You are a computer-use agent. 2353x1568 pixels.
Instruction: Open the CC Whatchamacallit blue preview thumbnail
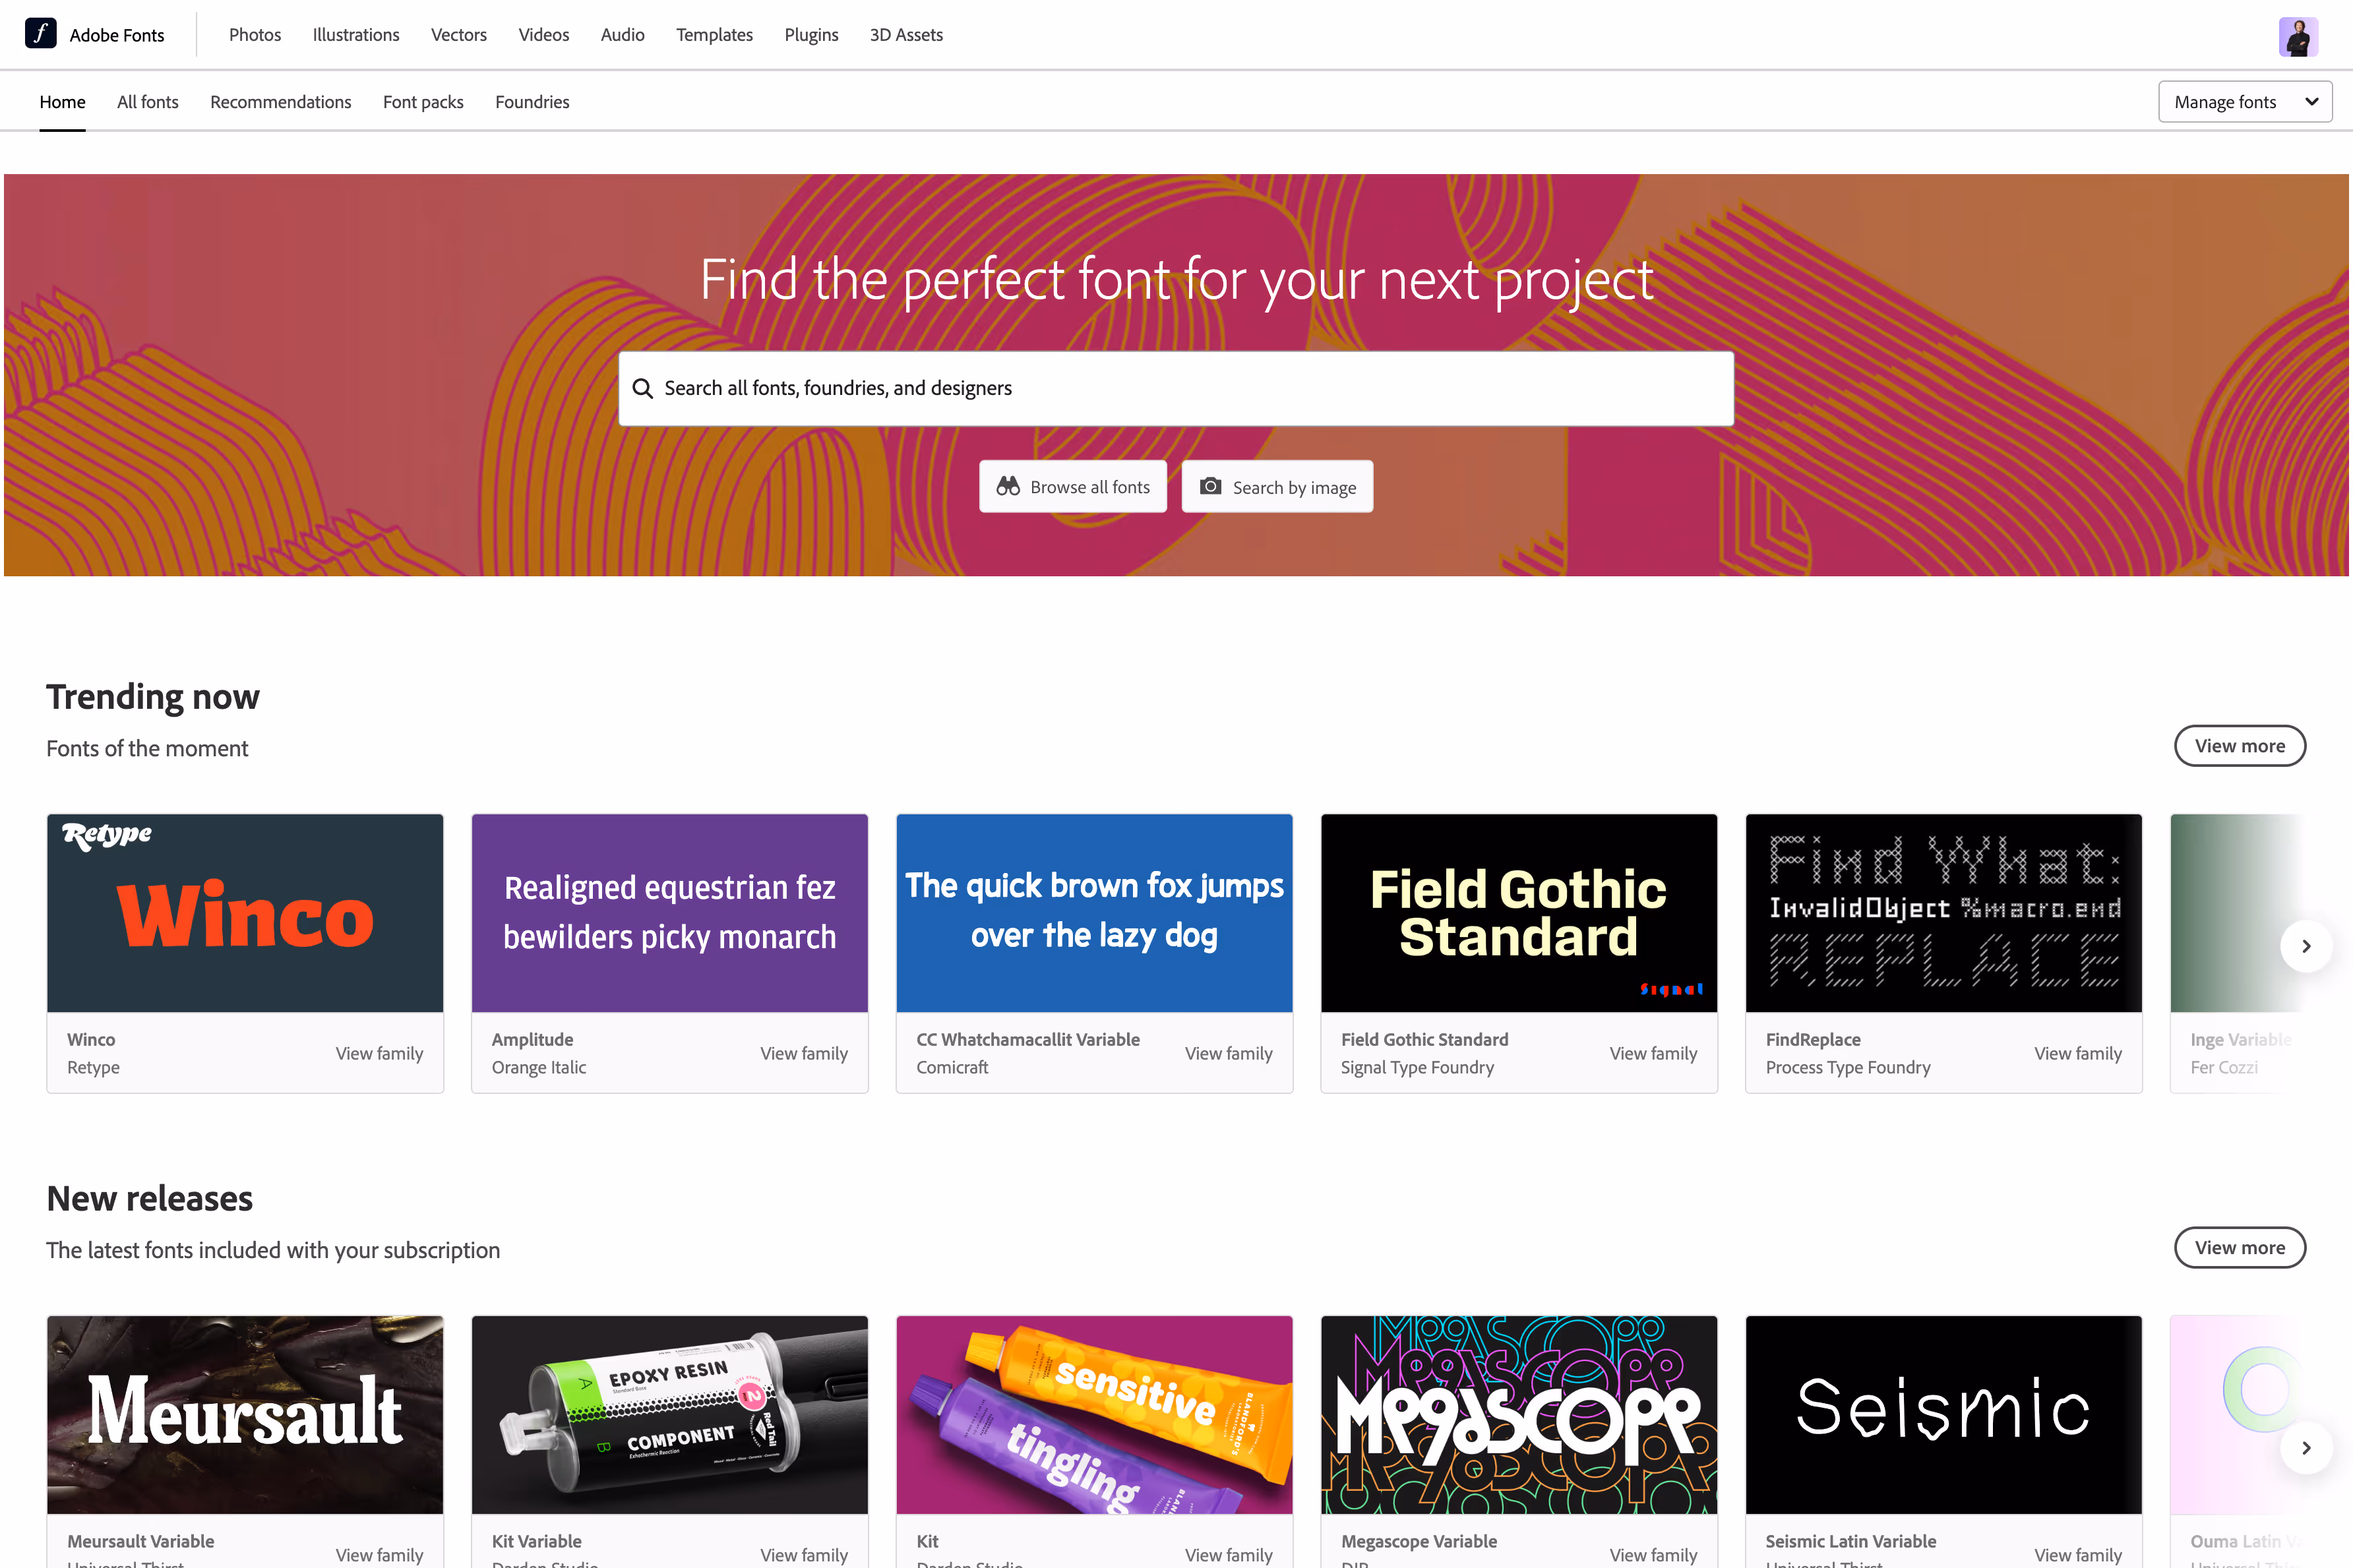(1094, 913)
